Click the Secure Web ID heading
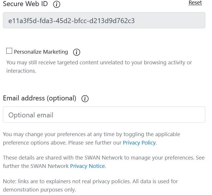 click(x=25, y=4)
